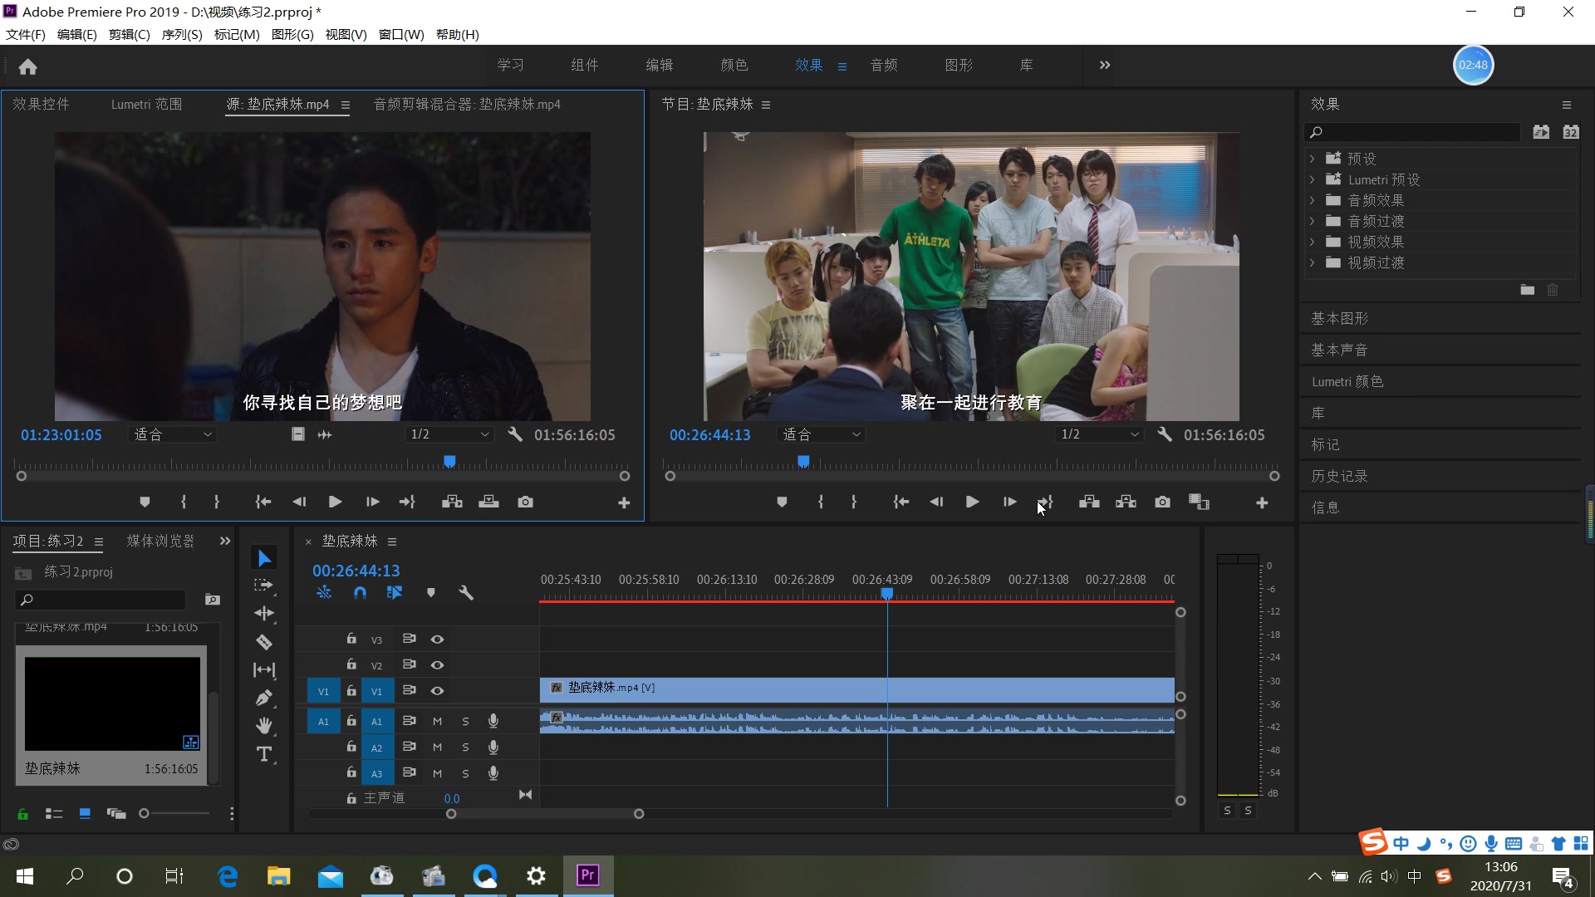Step back one frame in program monitor
Viewport: 1595px width, 897px height.
point(936,502)
